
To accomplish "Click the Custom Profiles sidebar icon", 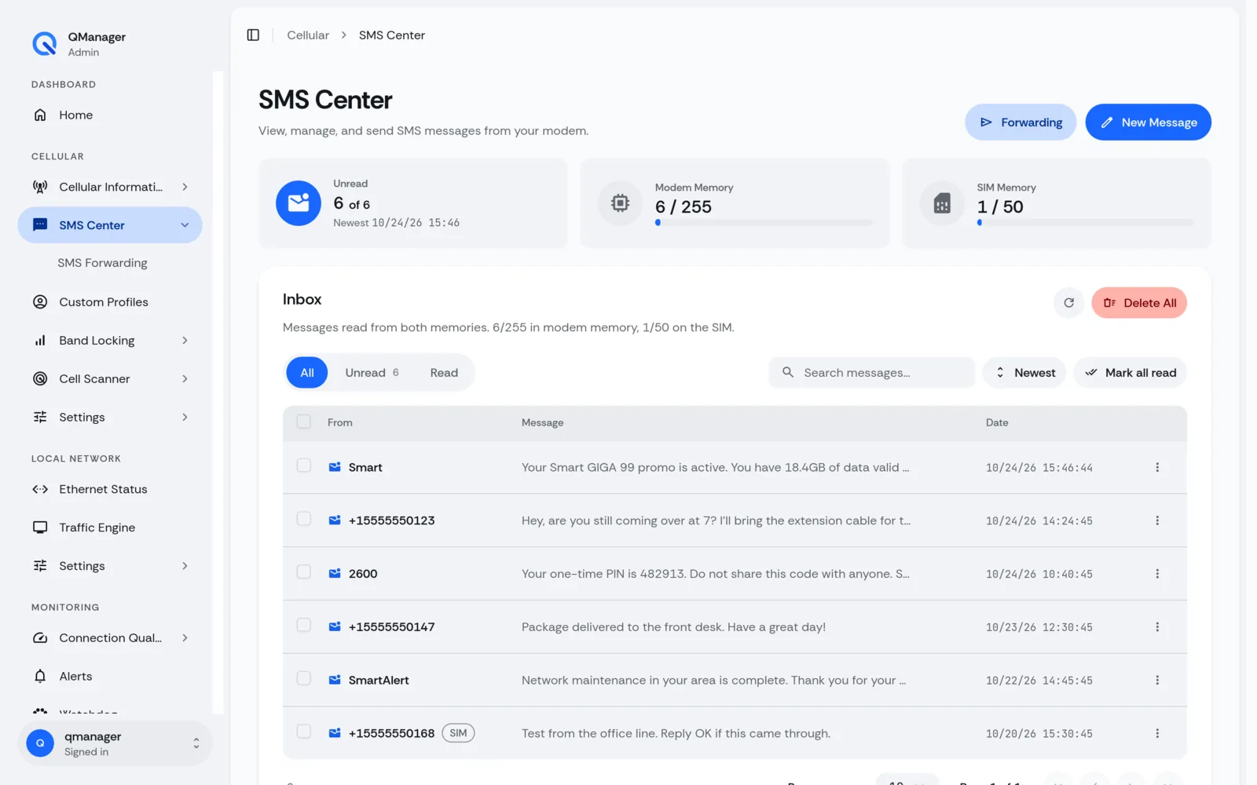I will (40, 302).
